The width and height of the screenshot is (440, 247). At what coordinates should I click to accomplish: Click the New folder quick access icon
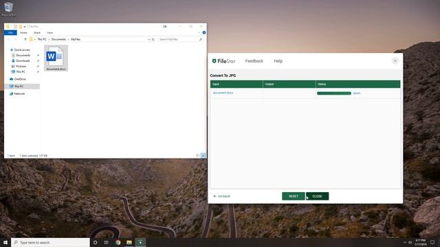[21, 27]
